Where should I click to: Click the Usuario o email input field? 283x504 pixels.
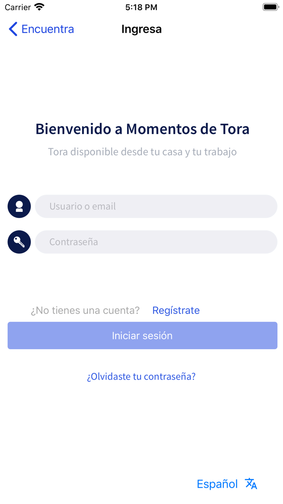pos(156,206)
